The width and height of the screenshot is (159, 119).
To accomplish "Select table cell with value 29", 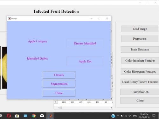I will [106, 102].
